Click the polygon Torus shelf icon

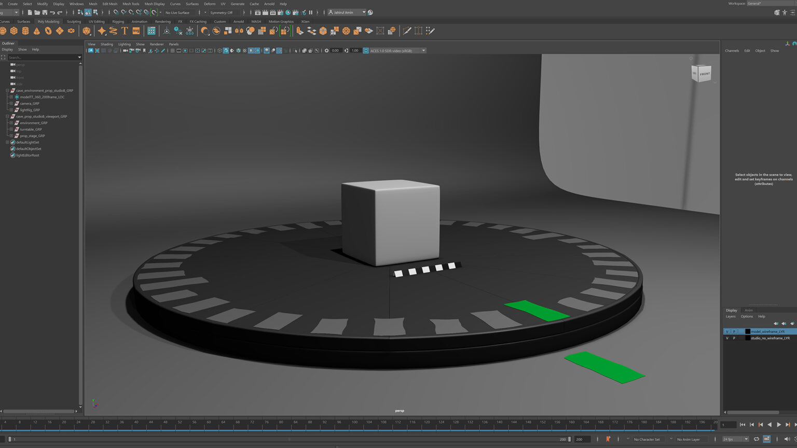[47, 31]
